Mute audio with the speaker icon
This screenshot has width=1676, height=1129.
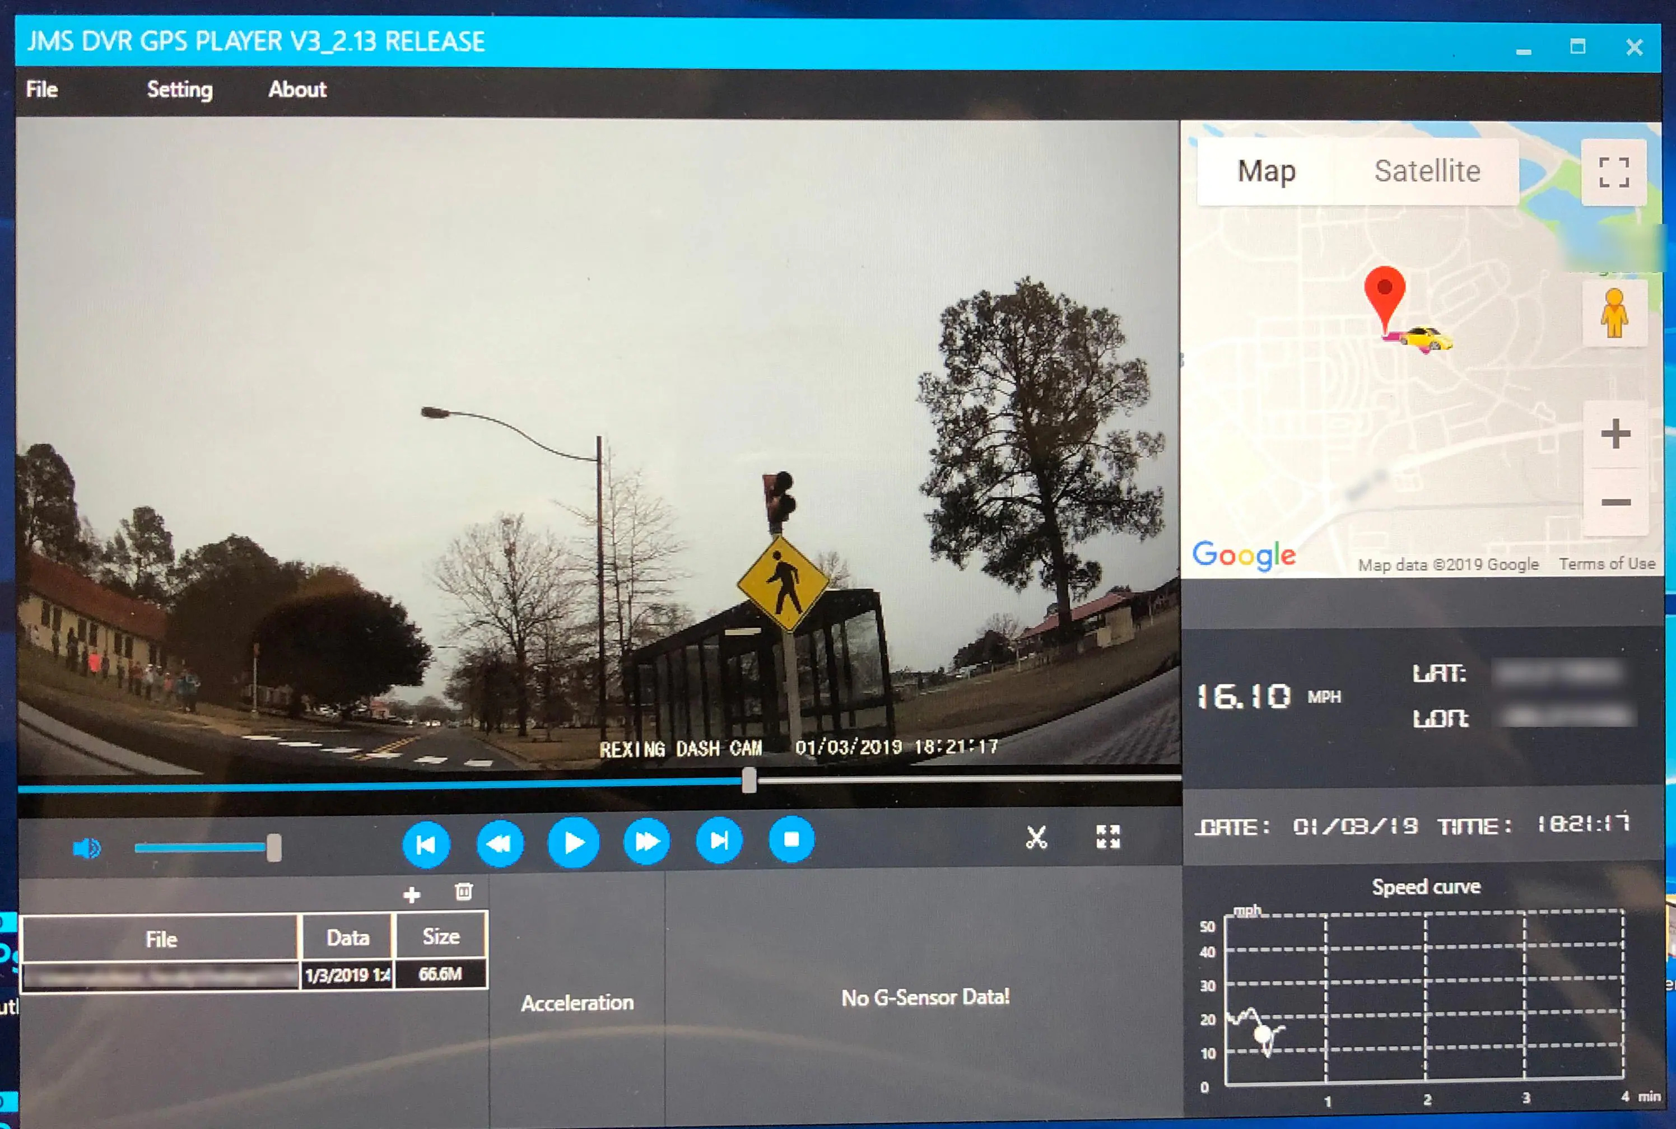[86, 848]
